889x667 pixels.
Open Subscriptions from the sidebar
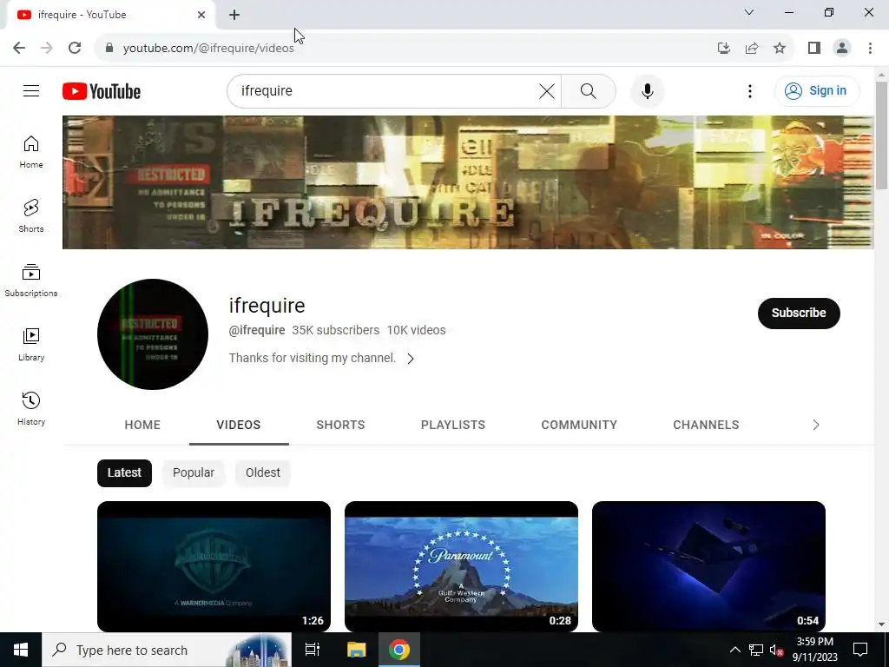(x=31, y=281)
